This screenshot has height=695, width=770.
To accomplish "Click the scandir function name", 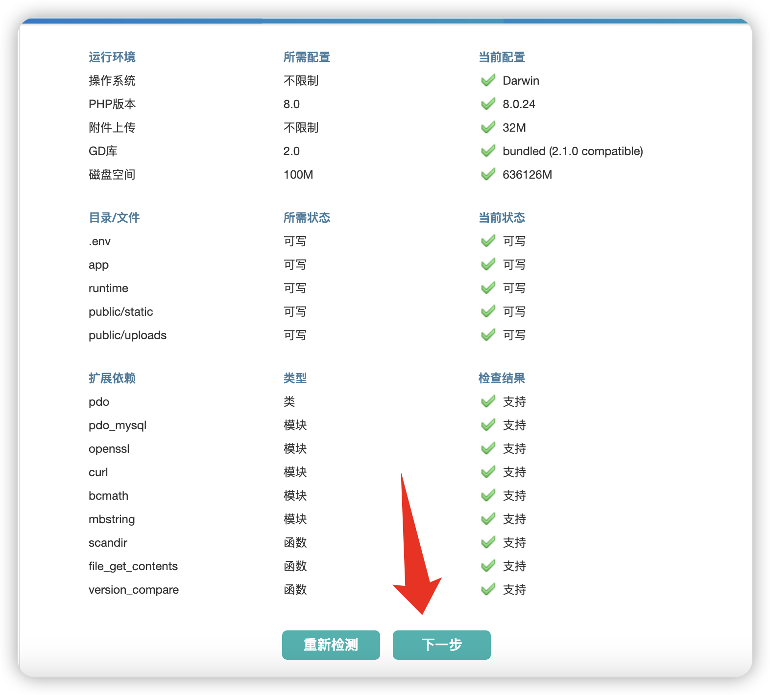I will pos(108,543).
